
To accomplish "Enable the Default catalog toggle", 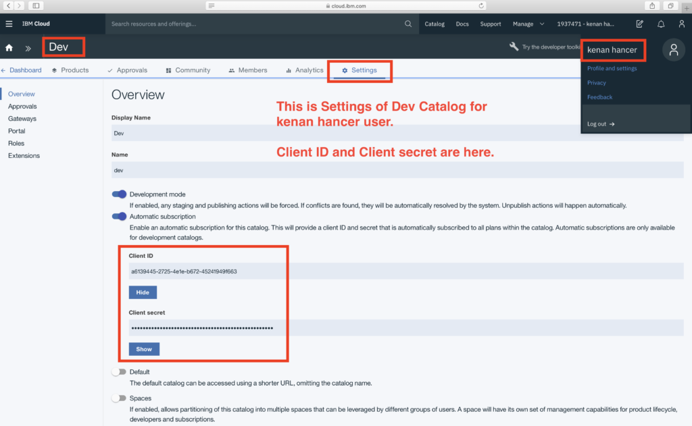I will pos(119,372).
